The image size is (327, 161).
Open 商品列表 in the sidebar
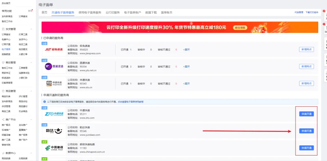point(6,96)
